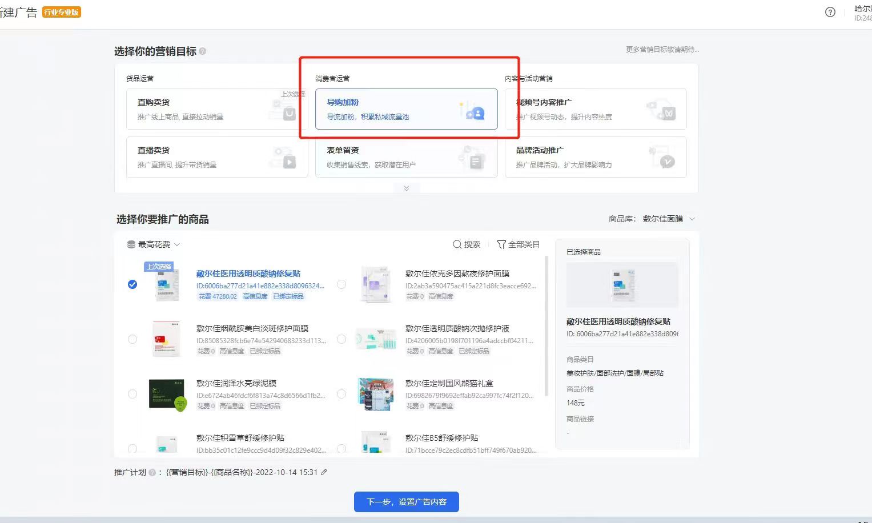Click the filter funnel icon for 全部类目
Viewport: 872px width, 523px height.
click(x=501, y=244)
